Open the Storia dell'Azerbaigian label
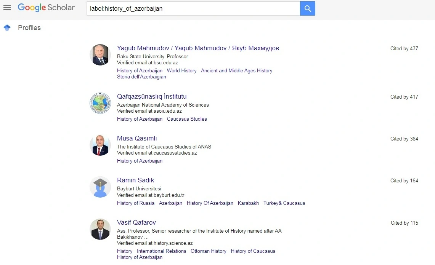This screenshot has height=265, width=435. (x=141, y=77)
